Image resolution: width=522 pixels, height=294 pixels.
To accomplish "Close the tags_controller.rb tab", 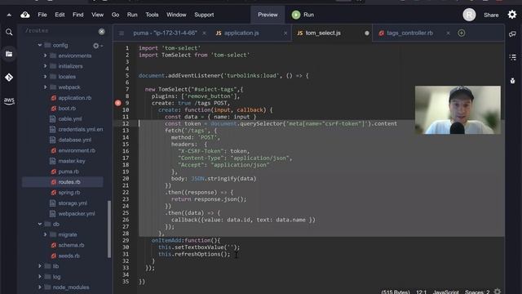I will click(448, 33).
